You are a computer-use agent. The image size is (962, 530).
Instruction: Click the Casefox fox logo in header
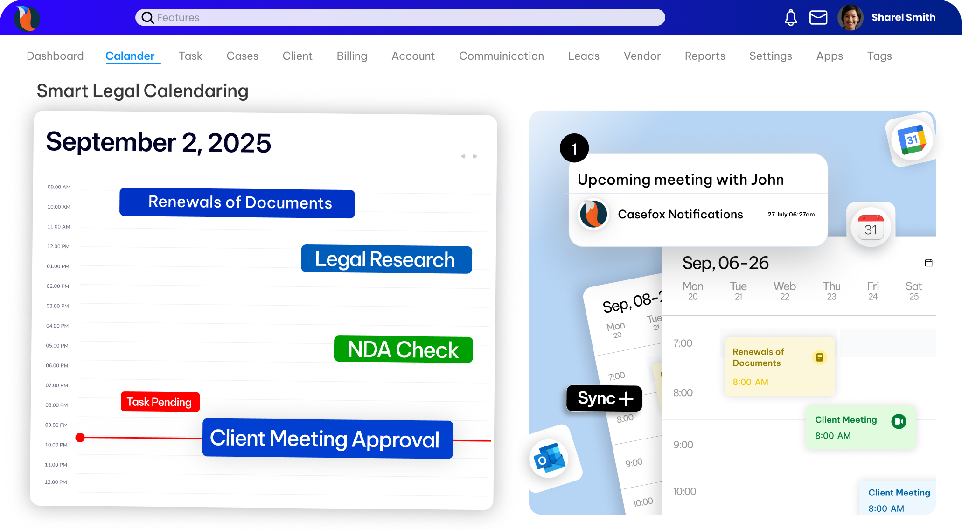point(27,19)
